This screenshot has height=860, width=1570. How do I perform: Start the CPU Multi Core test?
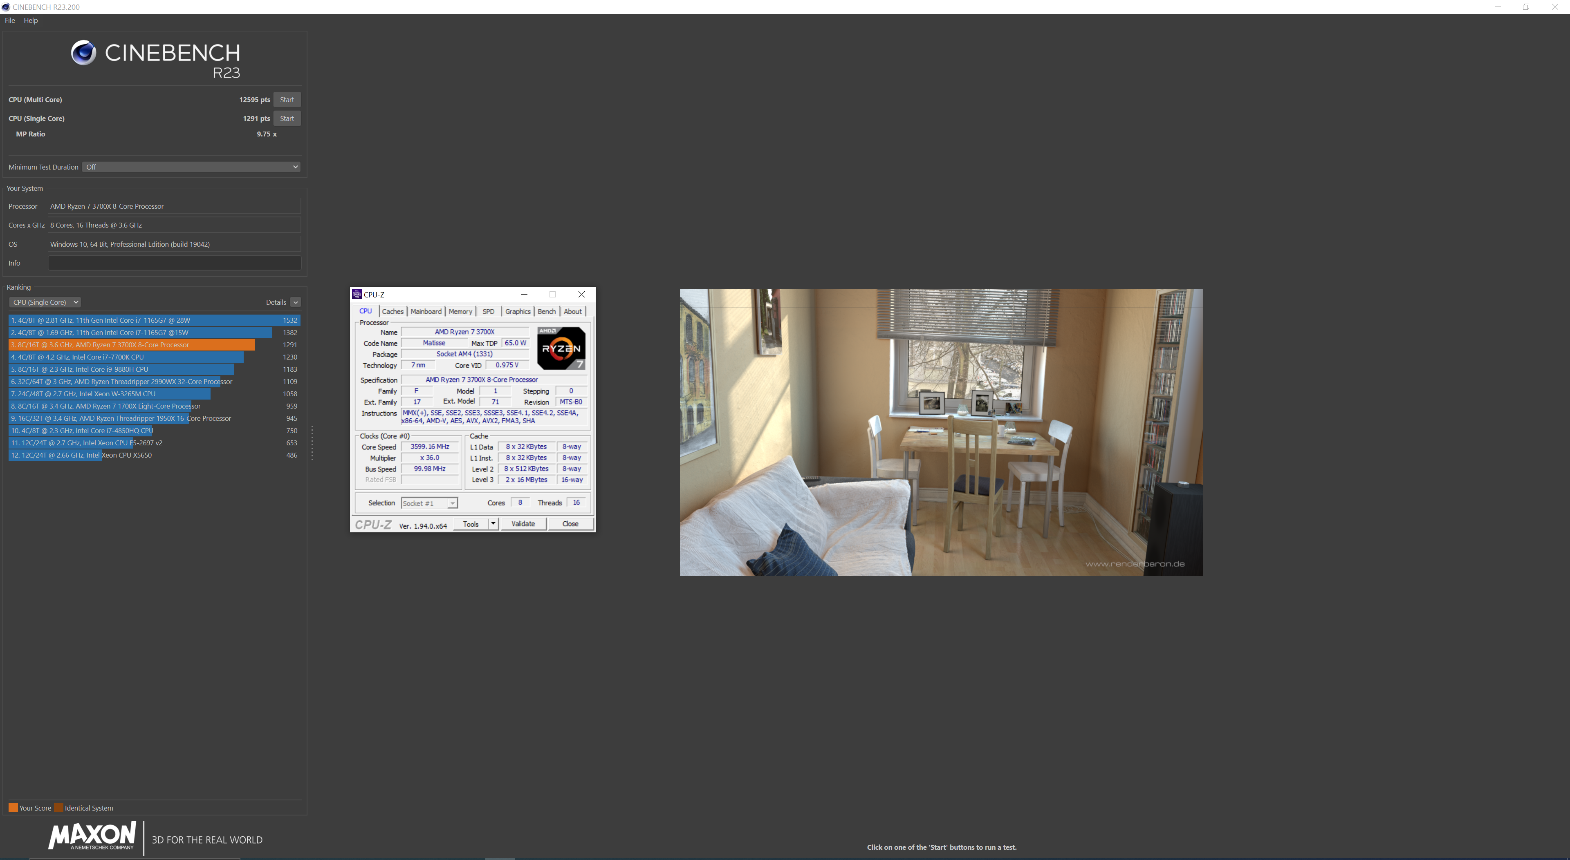click(287, 99)
